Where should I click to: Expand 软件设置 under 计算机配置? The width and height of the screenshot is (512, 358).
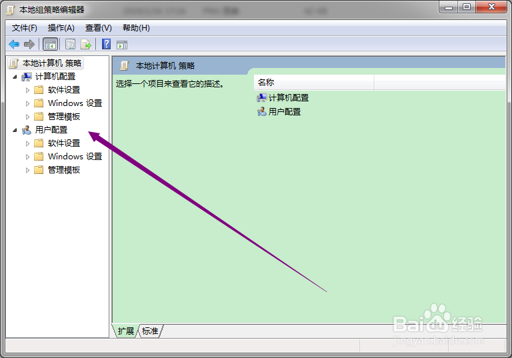(x=27, y=90)
